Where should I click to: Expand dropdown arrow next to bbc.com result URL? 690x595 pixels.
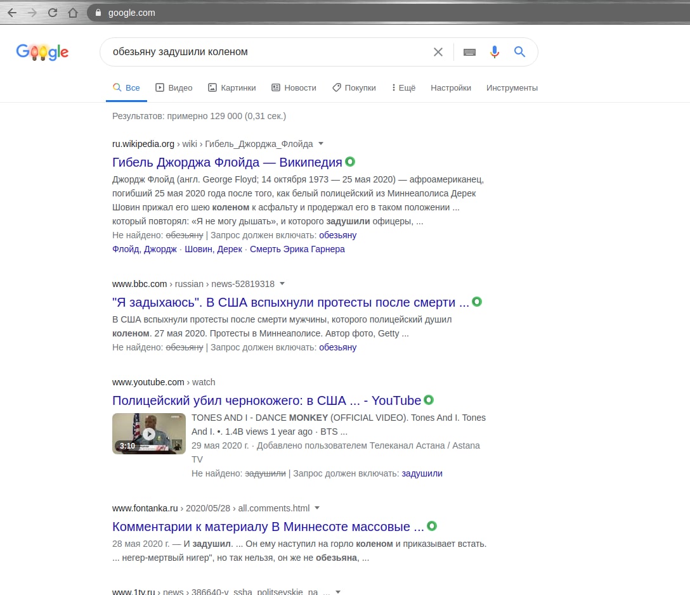282,284
